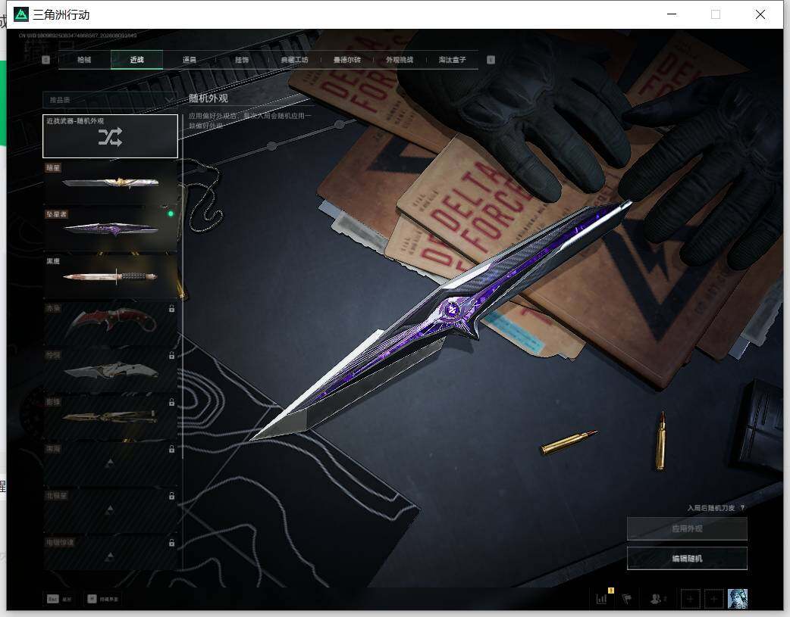Image resolution: width=790 pixels, height=617 pixels.
Task: Click lock icon on silver folding knife
Action: [x=172, y=355]
